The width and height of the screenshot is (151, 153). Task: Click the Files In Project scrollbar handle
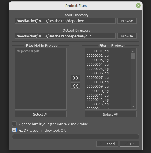[x=133, y=56]
